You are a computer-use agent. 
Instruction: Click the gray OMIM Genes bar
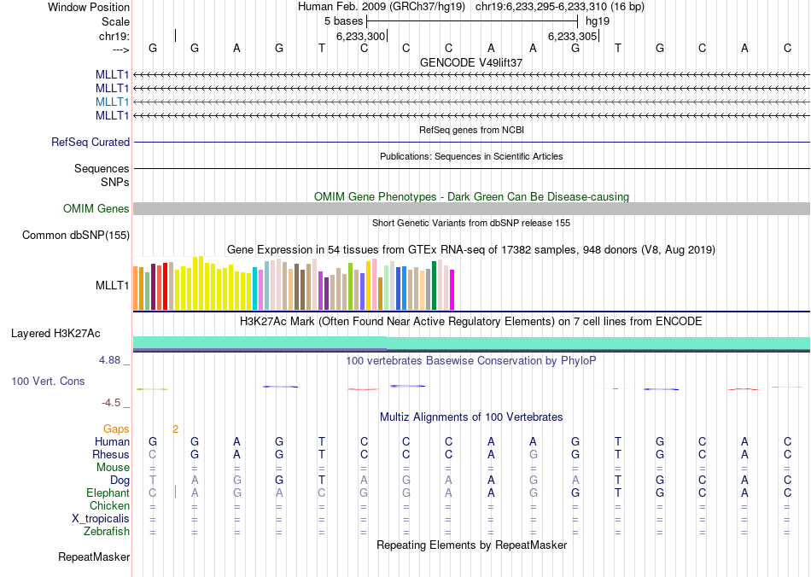click(471, 208)
